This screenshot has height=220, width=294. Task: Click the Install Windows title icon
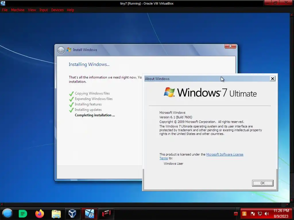[x=69, y=50]
